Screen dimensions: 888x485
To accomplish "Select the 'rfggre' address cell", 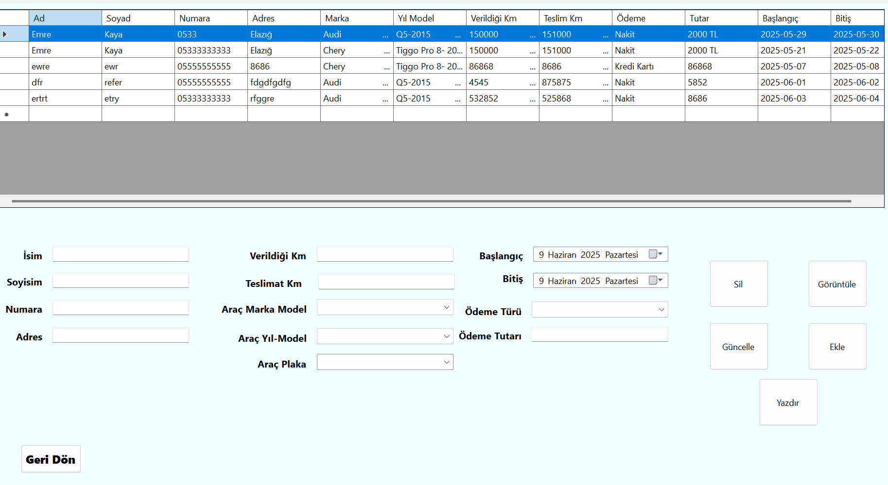I will pos(284,98).
